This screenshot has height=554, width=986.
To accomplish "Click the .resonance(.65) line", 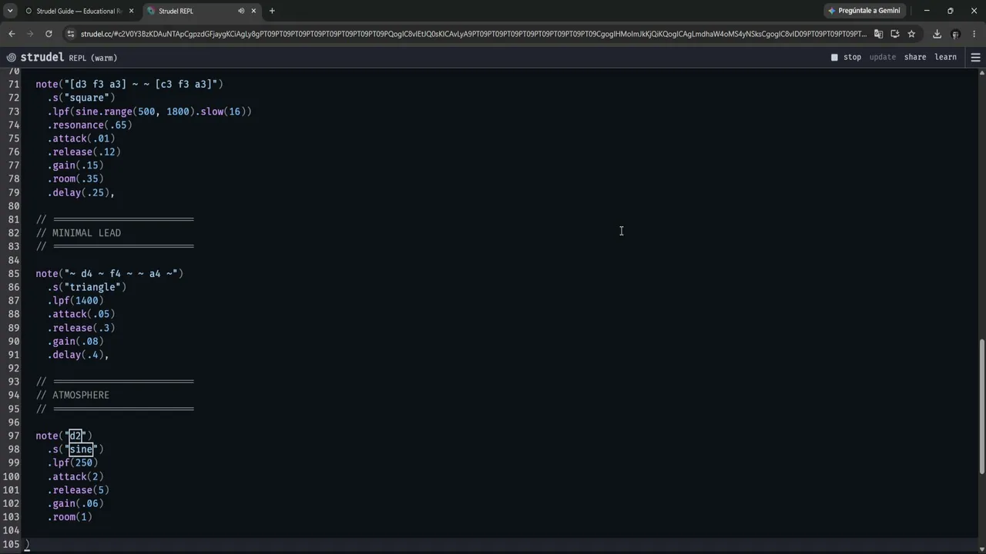I will click(89, 125).
